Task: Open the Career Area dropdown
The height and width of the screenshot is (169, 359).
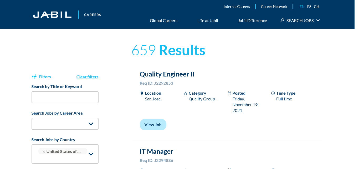Action: pos(91,124)
